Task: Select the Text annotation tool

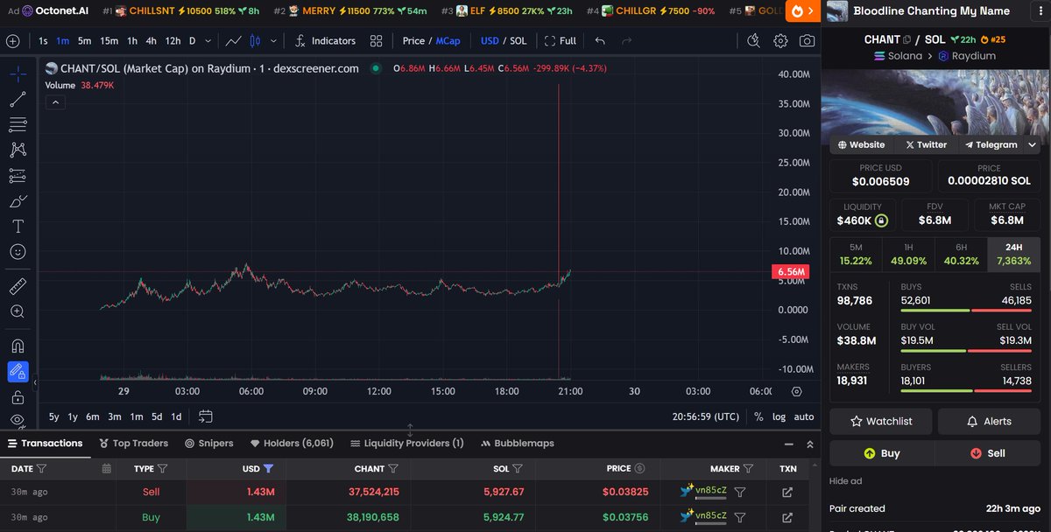Action: tap(18, 226)
